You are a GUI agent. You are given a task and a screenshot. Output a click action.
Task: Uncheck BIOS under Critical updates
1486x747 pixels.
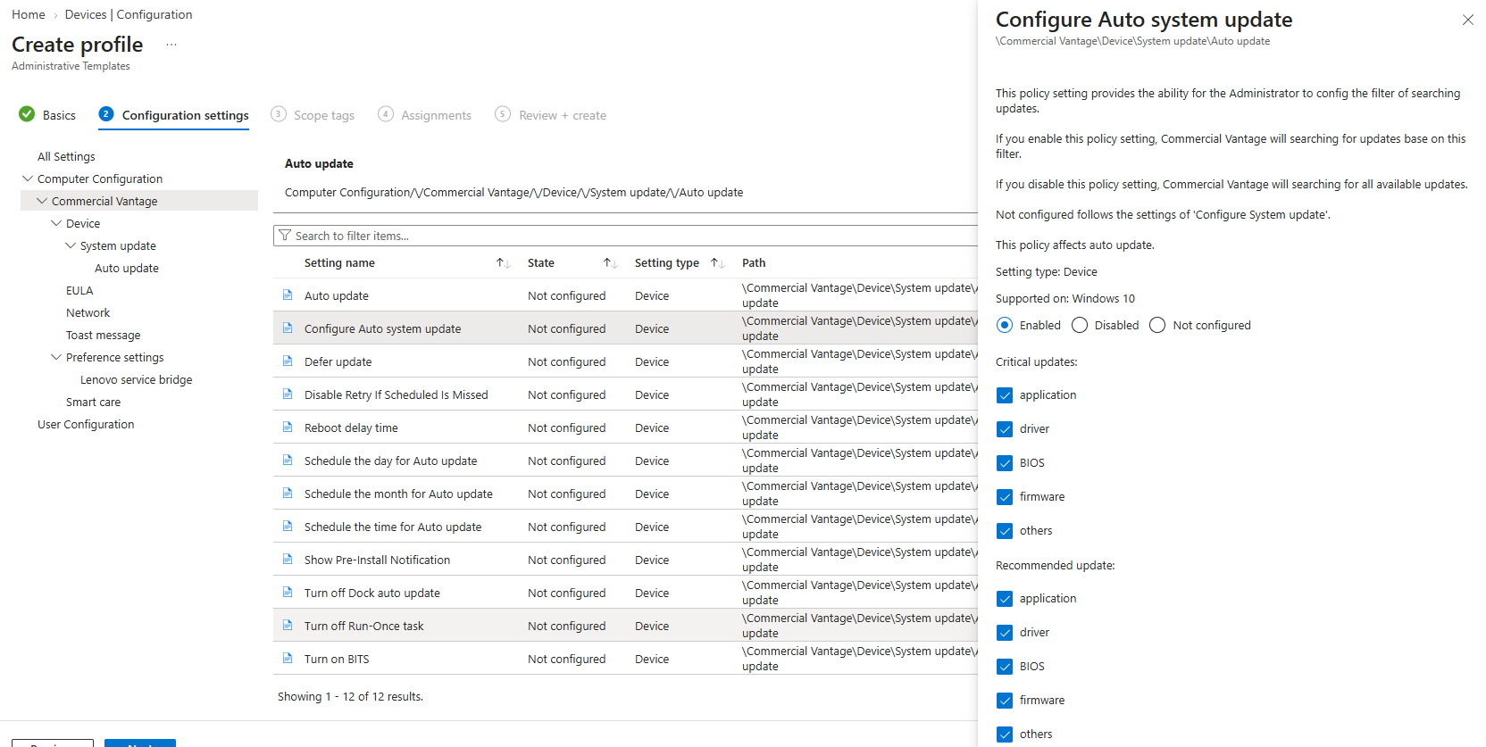(x=1005, y=463)
